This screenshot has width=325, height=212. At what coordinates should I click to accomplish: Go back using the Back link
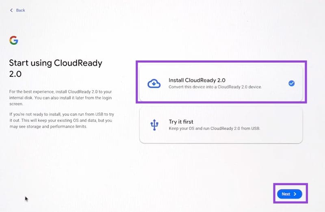[17, 10]
